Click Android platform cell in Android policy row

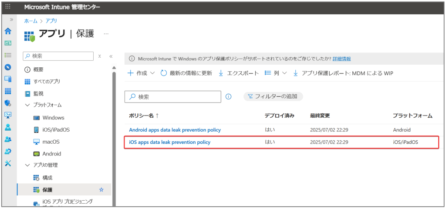tap(401, 130)
